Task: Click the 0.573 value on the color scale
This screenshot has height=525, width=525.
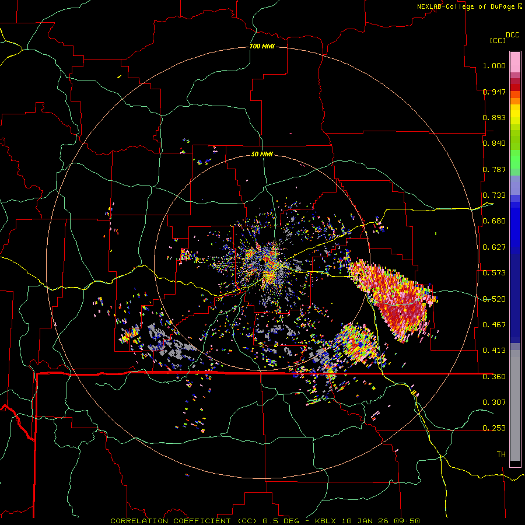Action: (x=494, y=273)
